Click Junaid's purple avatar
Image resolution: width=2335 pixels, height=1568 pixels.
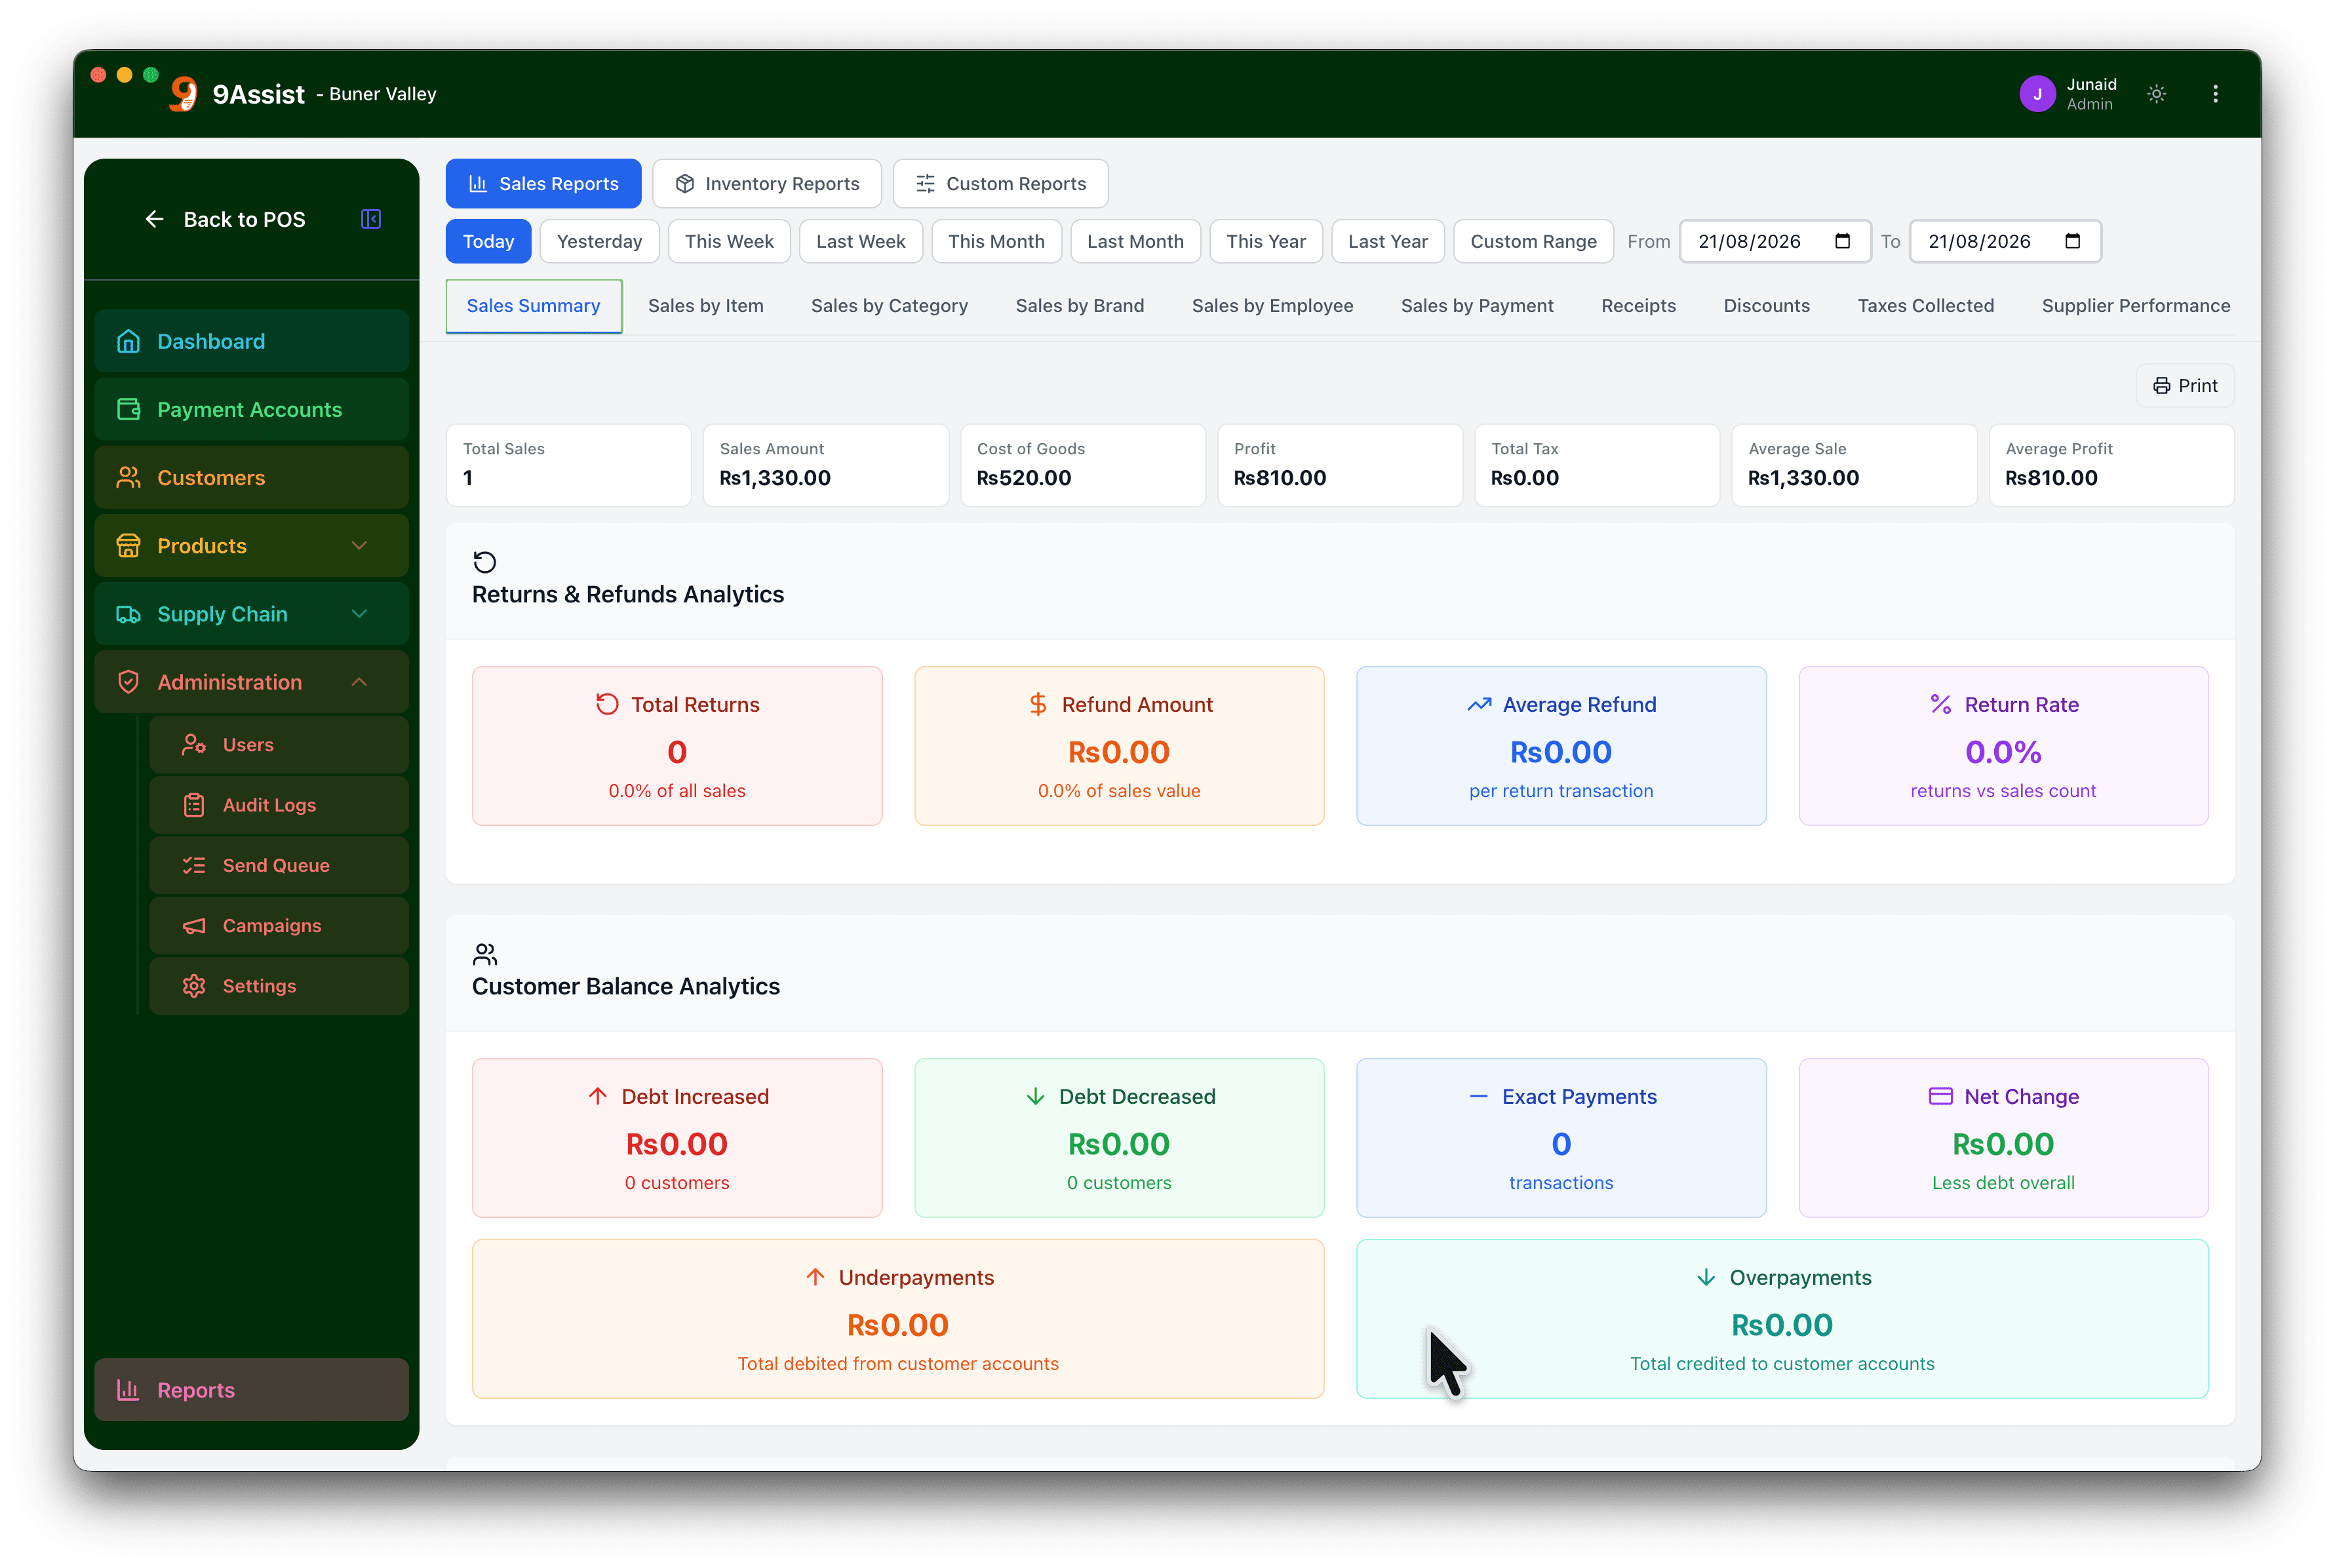pos(2036,94)
